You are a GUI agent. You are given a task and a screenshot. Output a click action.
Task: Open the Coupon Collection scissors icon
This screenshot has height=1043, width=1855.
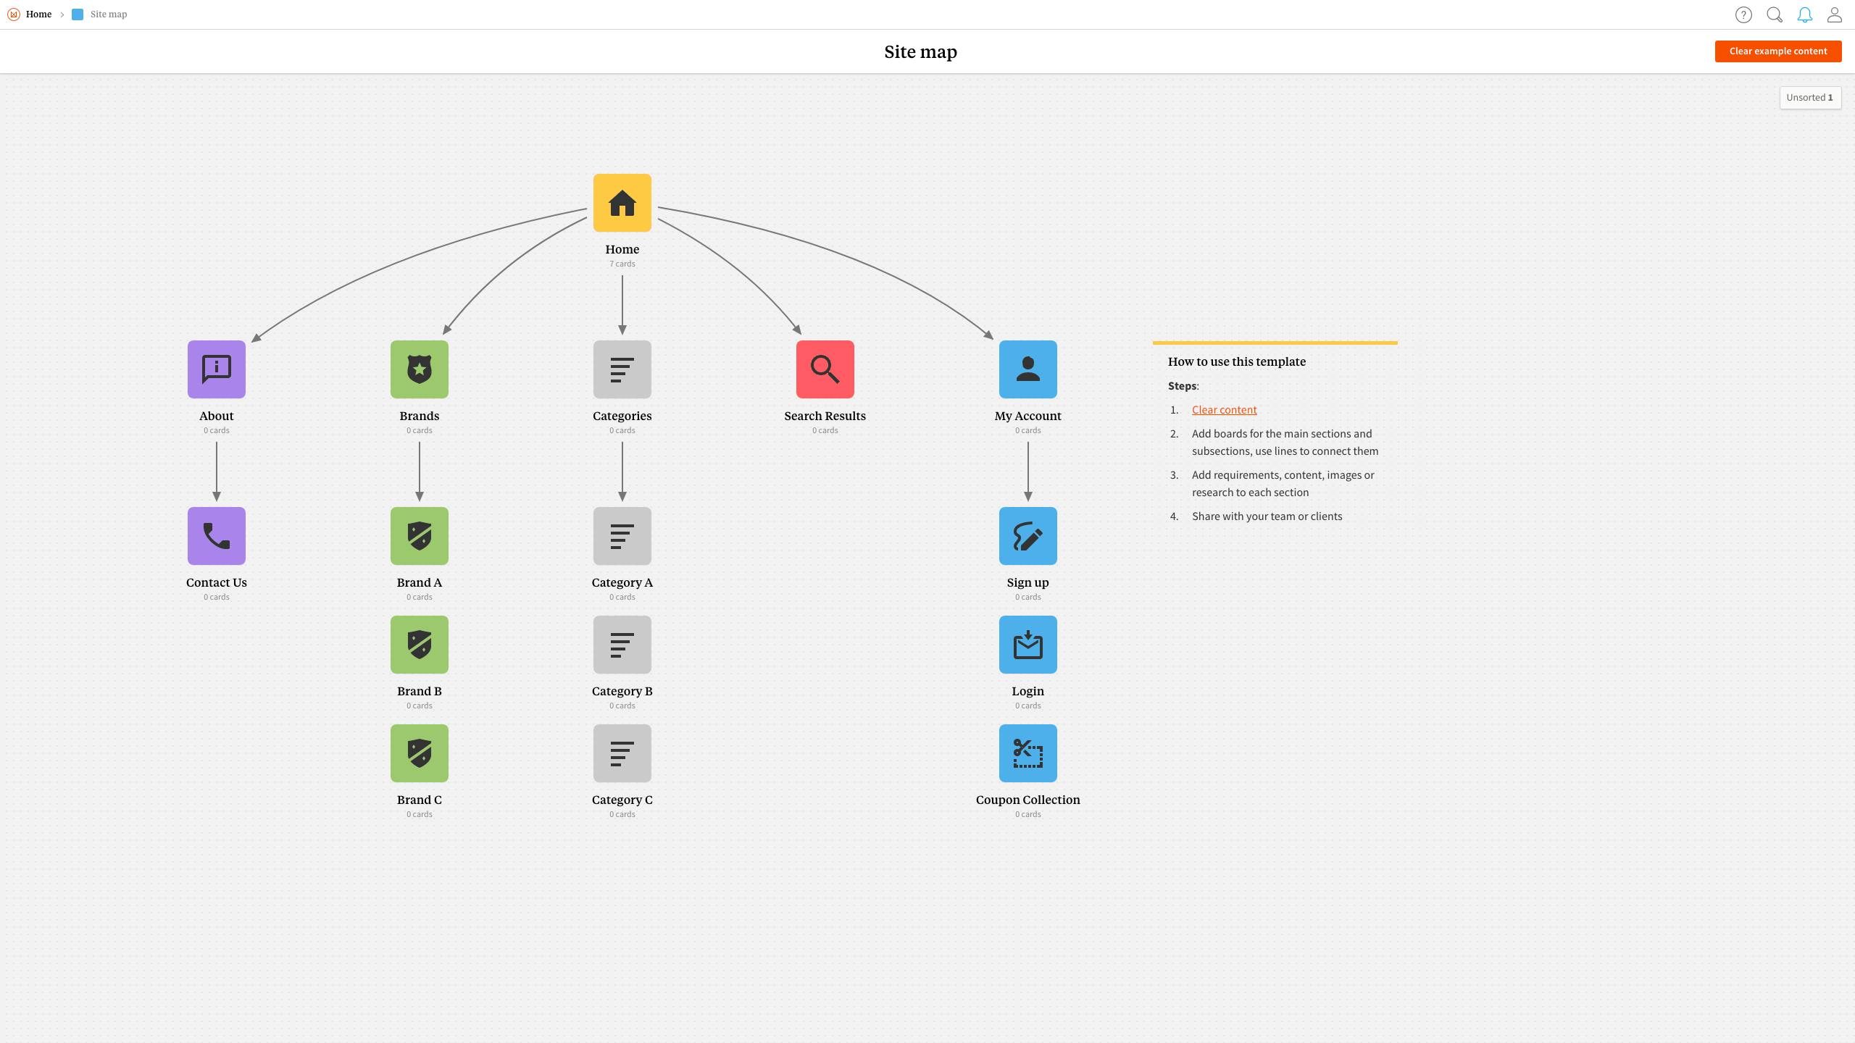[1027, 753]
